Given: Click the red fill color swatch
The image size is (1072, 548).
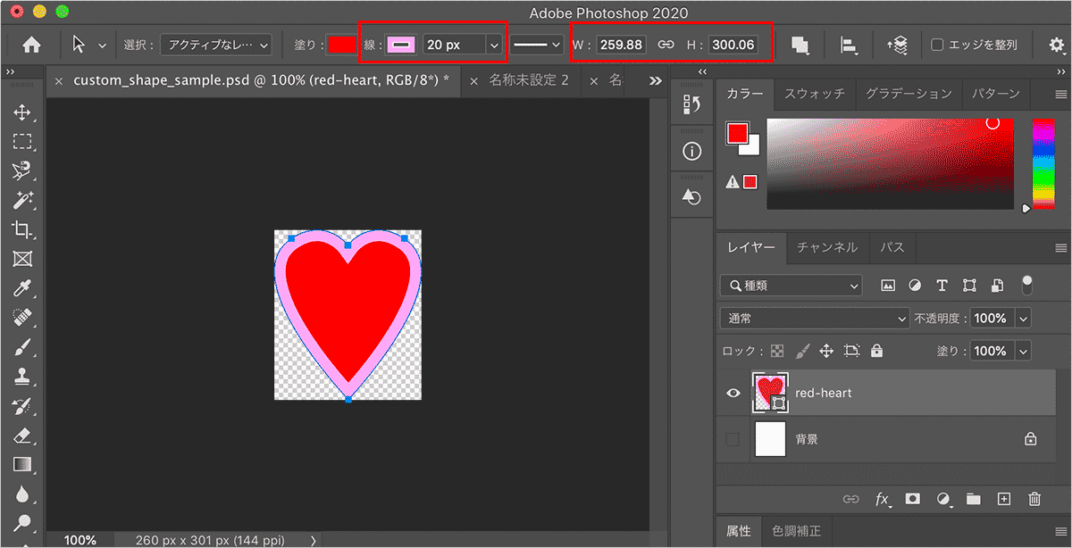Looking at the screenshot, I should point(341,45).
